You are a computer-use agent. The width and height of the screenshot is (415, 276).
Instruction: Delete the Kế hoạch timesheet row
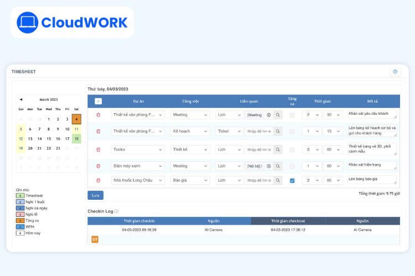click(98, 131)
